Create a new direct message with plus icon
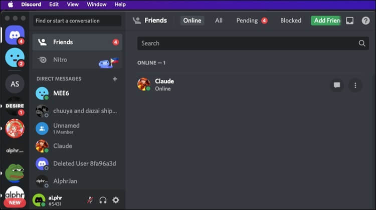376x210 pixels. click(115, 79)
